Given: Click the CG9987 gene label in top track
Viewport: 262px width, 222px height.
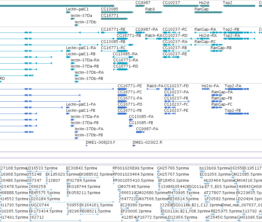Looking at the screenshot, I should click(x=143, y=3).
